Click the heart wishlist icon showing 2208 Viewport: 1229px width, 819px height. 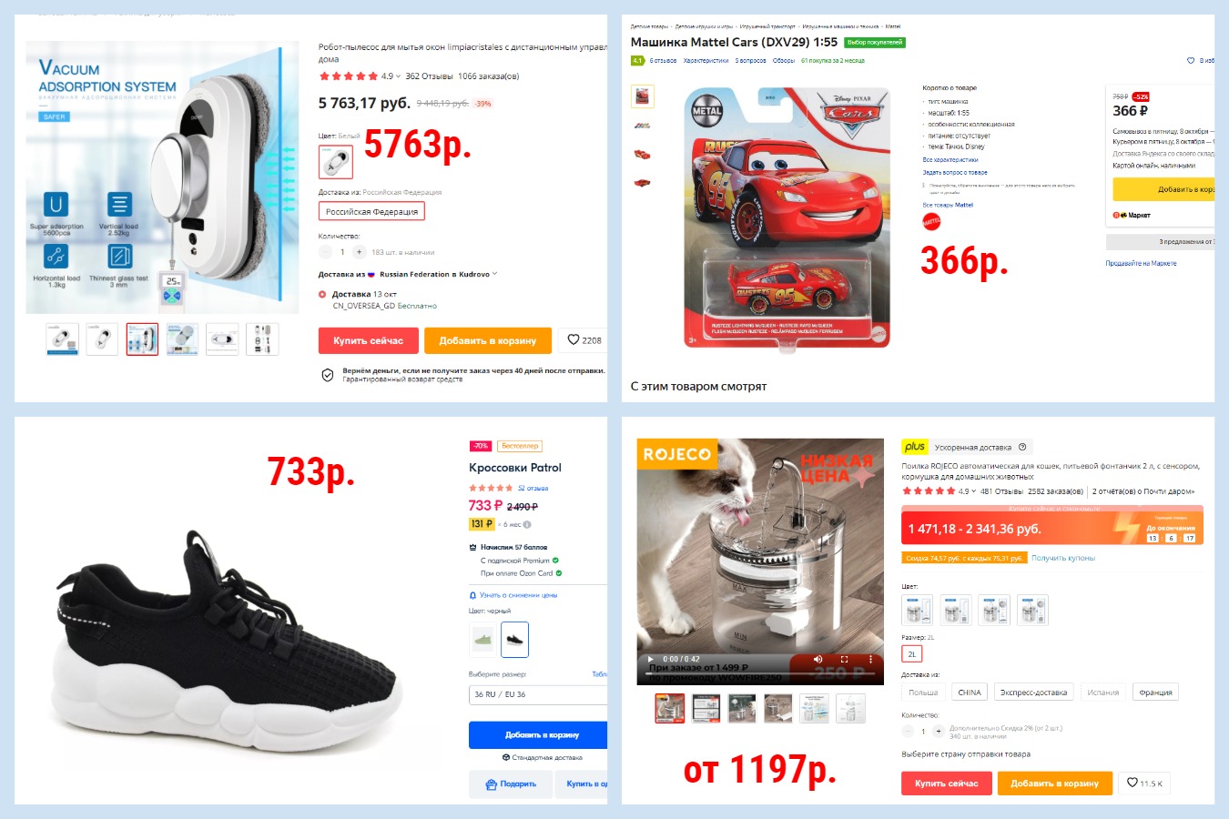[574, 340]
